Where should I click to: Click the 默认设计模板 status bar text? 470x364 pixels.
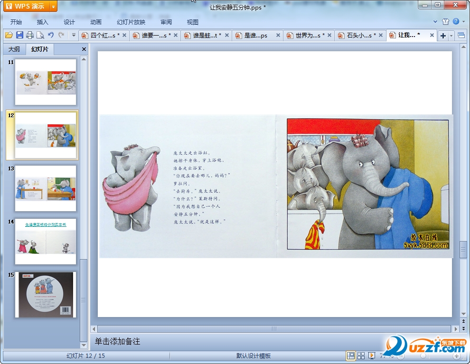click(x=254, y=356)
